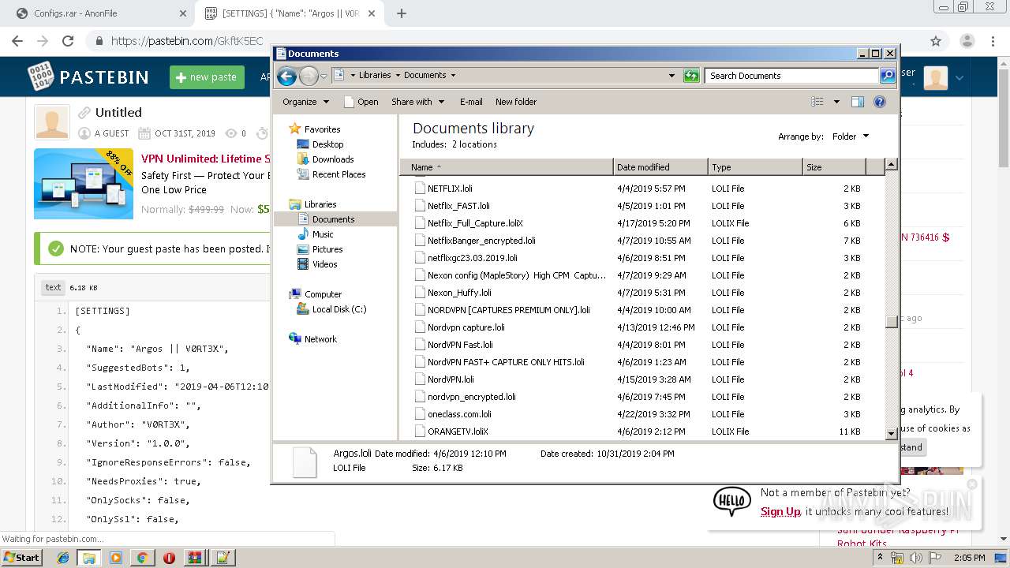
Task: Click the system tray volume icon
Action: click(916, 558)
